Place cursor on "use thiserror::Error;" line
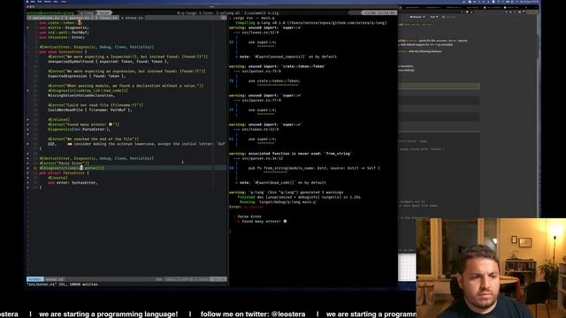Screen dimensions: 566x318 click(62, 37)
